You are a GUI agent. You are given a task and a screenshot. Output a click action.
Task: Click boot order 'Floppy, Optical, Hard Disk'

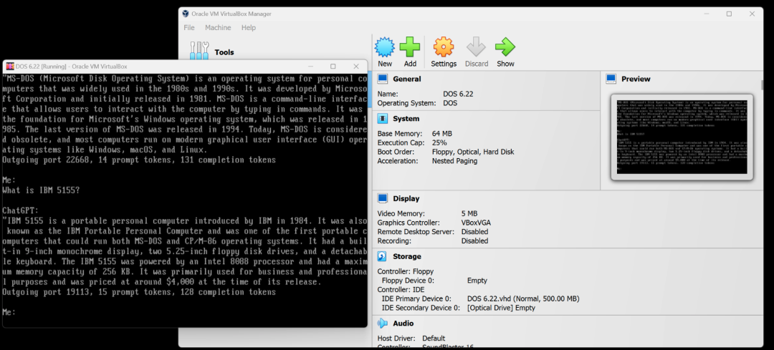tap(473, 152)
